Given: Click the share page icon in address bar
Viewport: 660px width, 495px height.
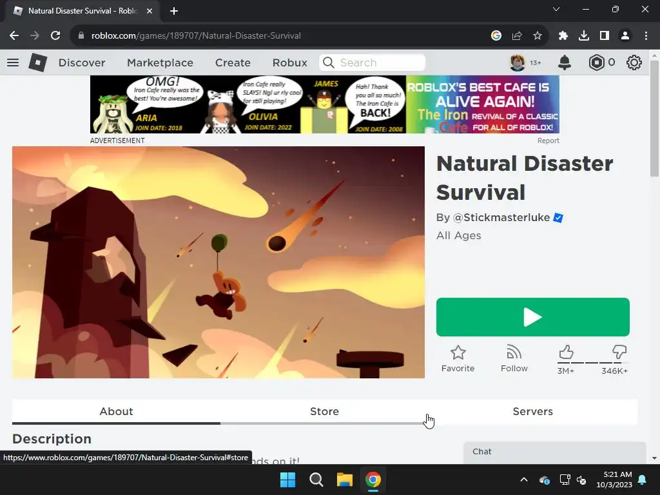Looking at the screenshot, I should [517, 36].
